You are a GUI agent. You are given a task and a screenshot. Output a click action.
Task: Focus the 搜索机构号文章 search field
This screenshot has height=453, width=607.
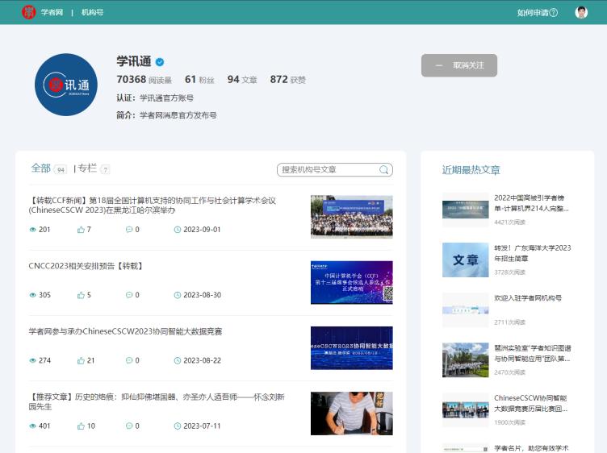pyautogui.click(x=328, y=170)
